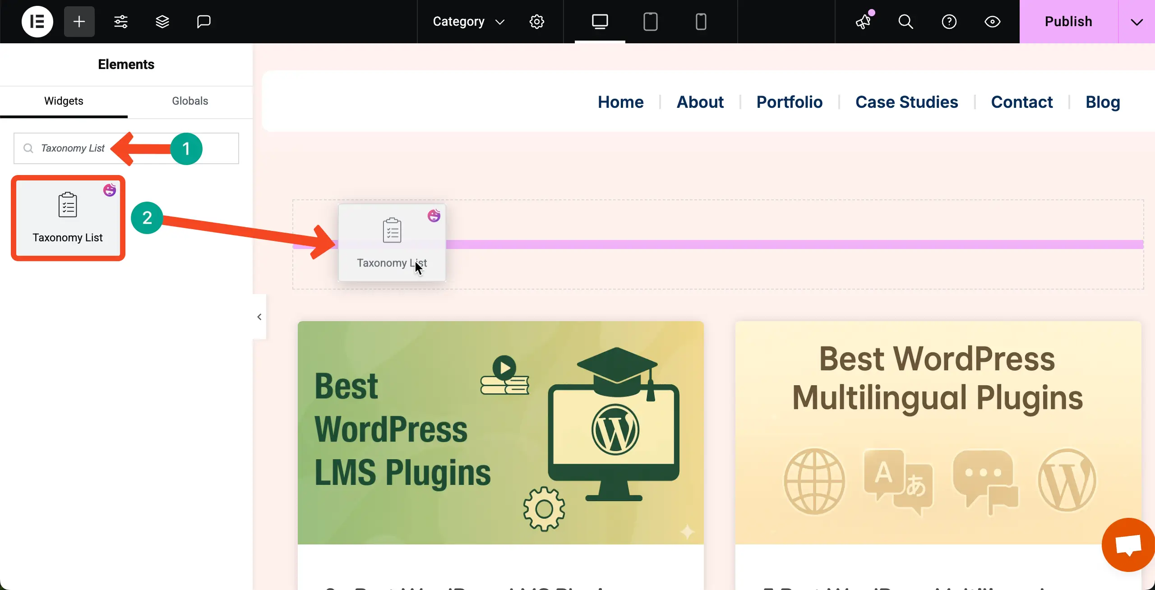The width and height of the screenshot is (1155, 590).
Task: Open page settings gear icon
Action: point(537,22)
